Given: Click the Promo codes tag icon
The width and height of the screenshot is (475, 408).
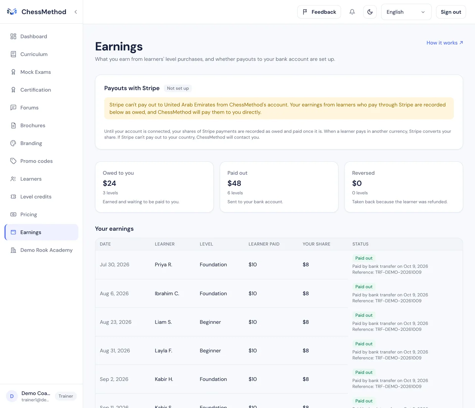Looking at the screenshot, I should click(x=13, y=161).
